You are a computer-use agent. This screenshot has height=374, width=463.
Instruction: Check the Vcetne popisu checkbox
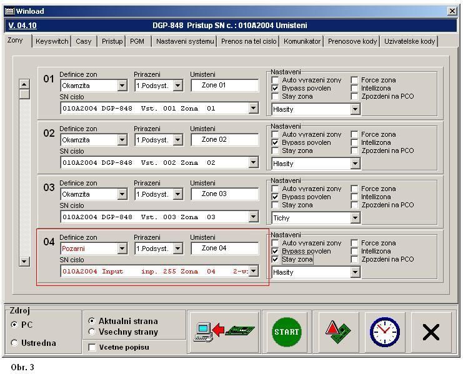point(92,347)
